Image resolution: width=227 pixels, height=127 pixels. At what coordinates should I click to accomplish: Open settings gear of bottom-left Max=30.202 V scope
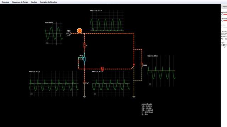[32, 94]
